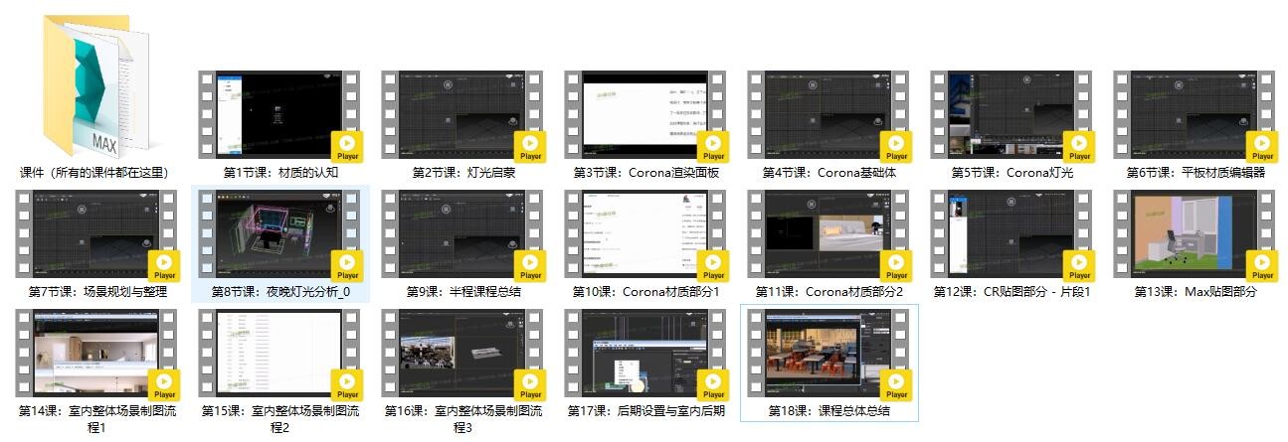Click the file name 第10课:Corona材质部分1
Image resolution: width=1288 pixels, height=442 pixels.
(645, 292)
